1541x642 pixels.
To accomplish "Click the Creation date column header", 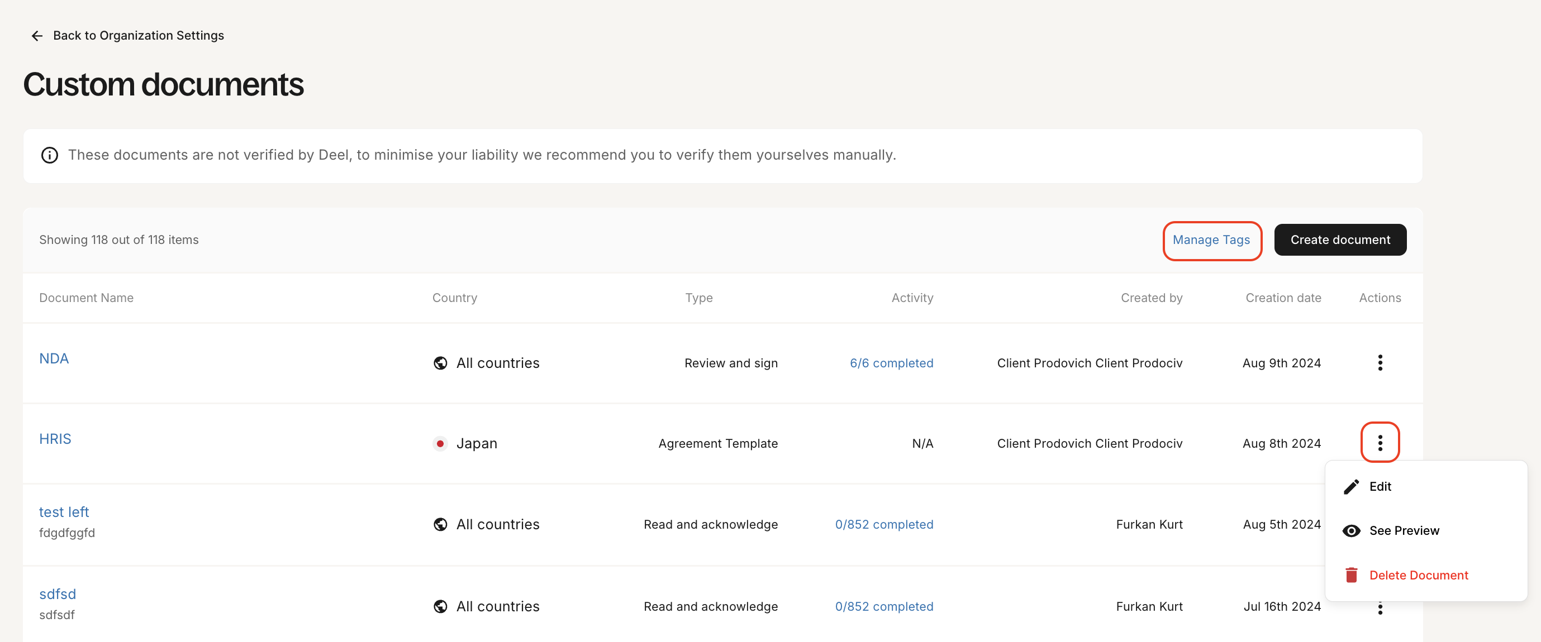I will pos(1283,297).
